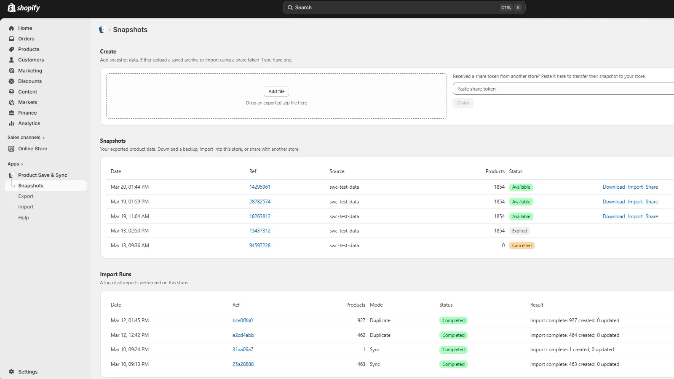Click the Customers icon

pos(11,59)
